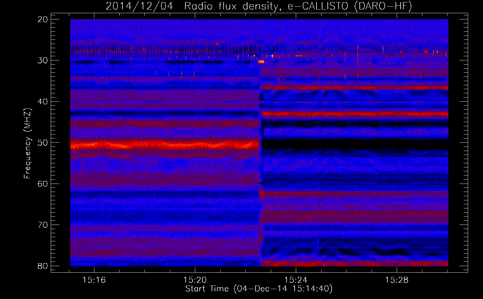Click the '15:20' time tick label

(195, 280)
